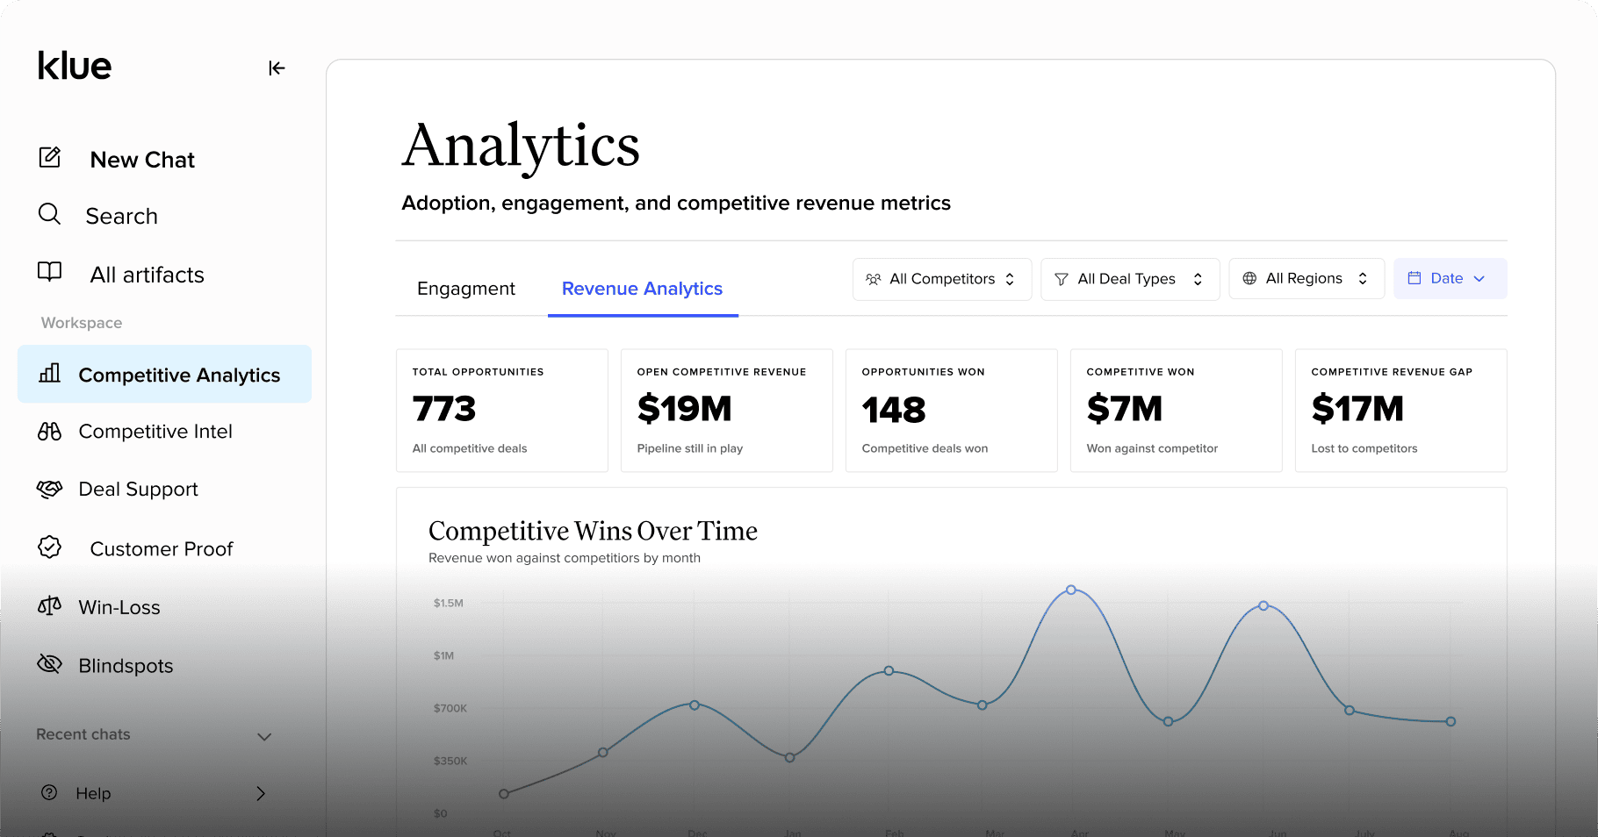This screenshot has width=1598, height=837.
Task: Open the Blindspots page
Action: click(126, 666)
